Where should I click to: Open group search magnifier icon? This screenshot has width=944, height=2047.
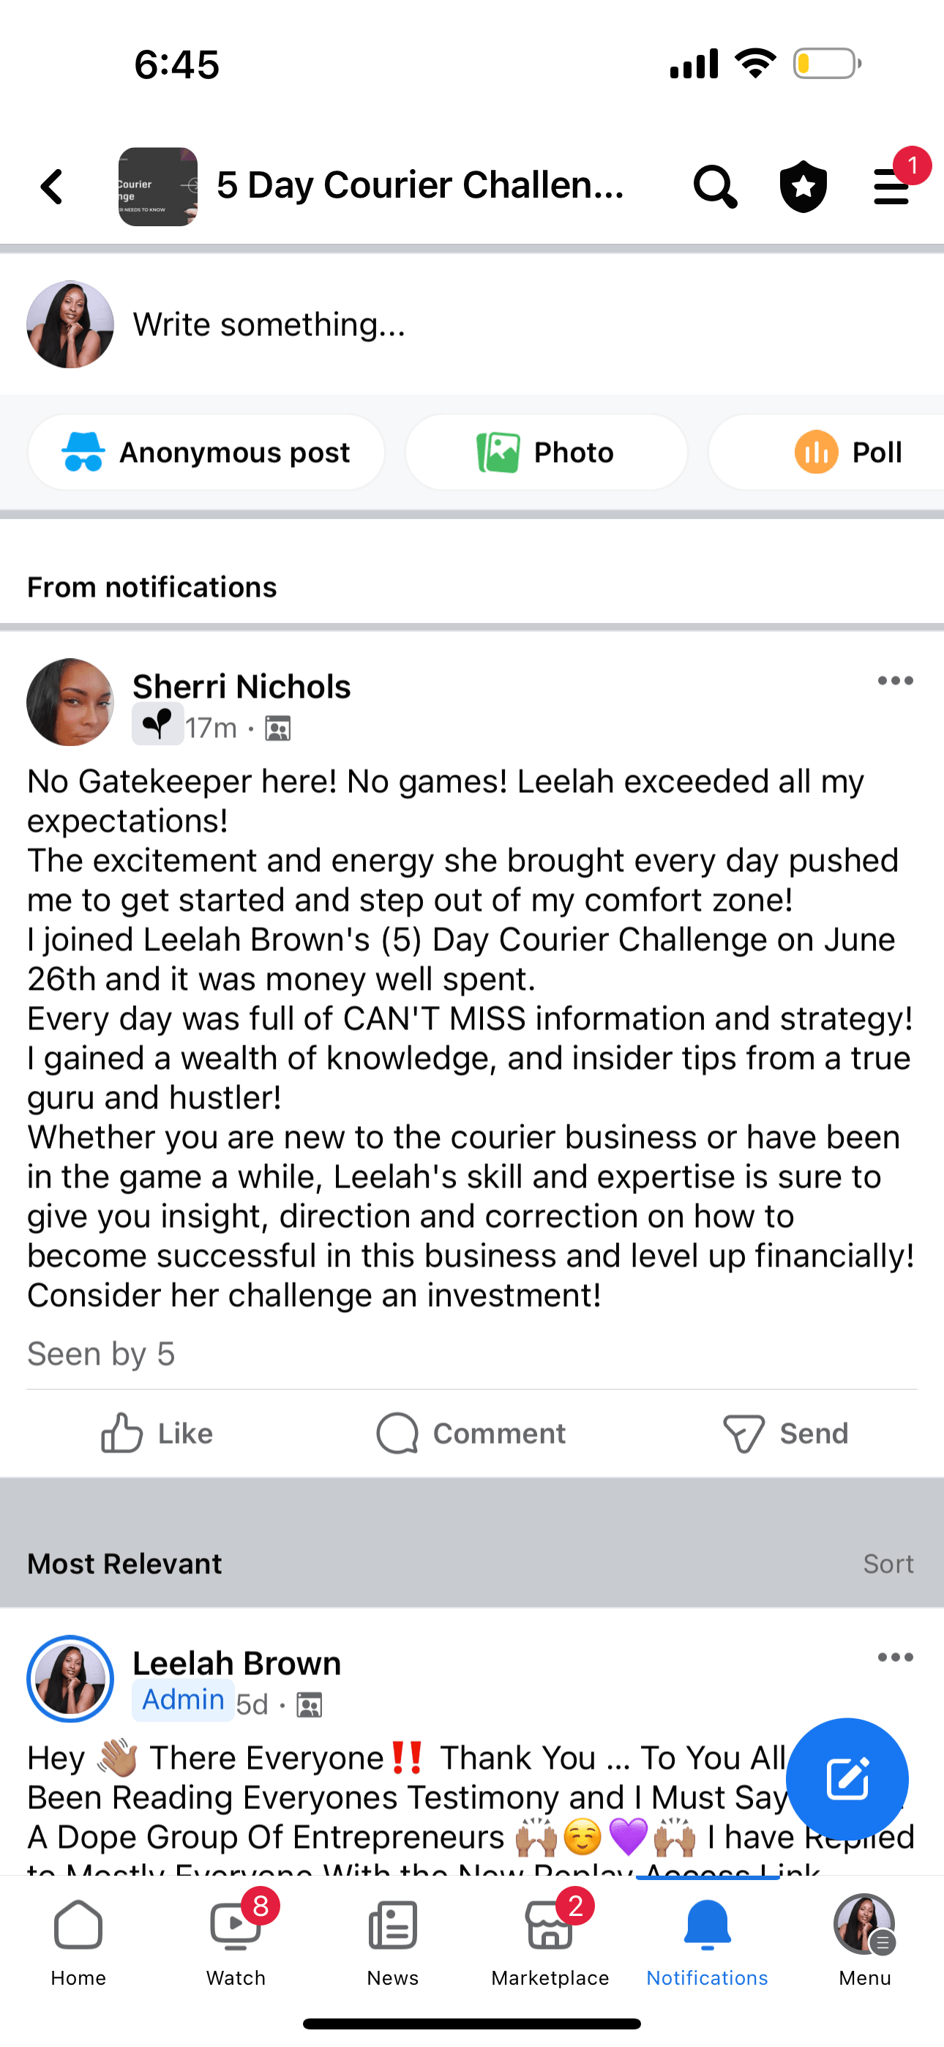(714, 187)
